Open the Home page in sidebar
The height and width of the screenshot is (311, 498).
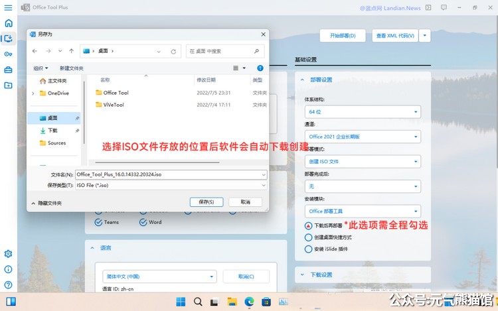pos(8,23)
